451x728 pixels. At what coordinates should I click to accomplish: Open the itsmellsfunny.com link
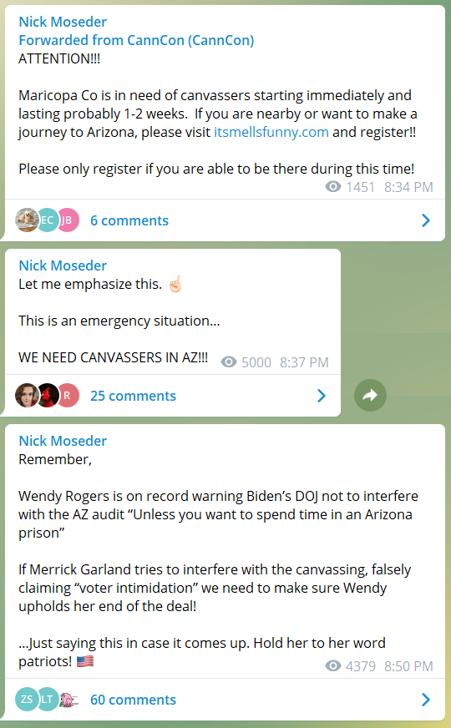[271, 132]
